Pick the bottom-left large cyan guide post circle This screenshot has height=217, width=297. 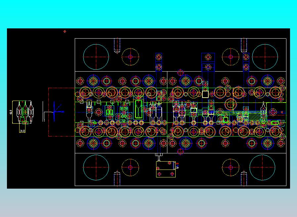point(96,167)
